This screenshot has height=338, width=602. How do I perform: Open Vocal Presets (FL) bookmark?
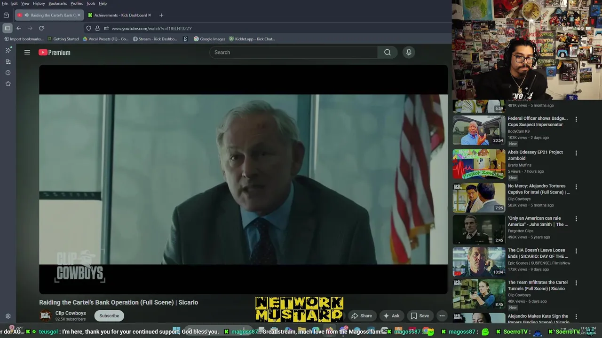pyautogui.click(x=105, y=39)
